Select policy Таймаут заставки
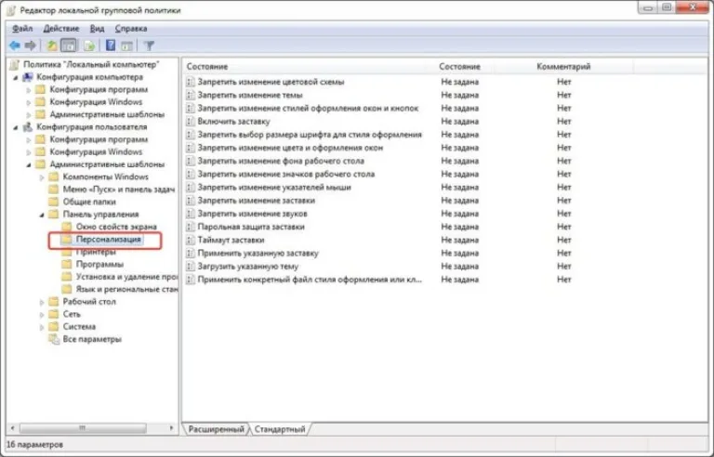The image size is (714, 457). [231, 240]
